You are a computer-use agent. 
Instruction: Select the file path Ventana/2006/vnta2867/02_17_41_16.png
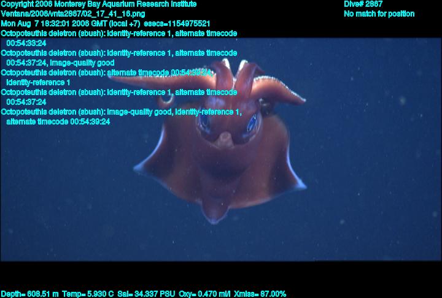pos(73,14)
